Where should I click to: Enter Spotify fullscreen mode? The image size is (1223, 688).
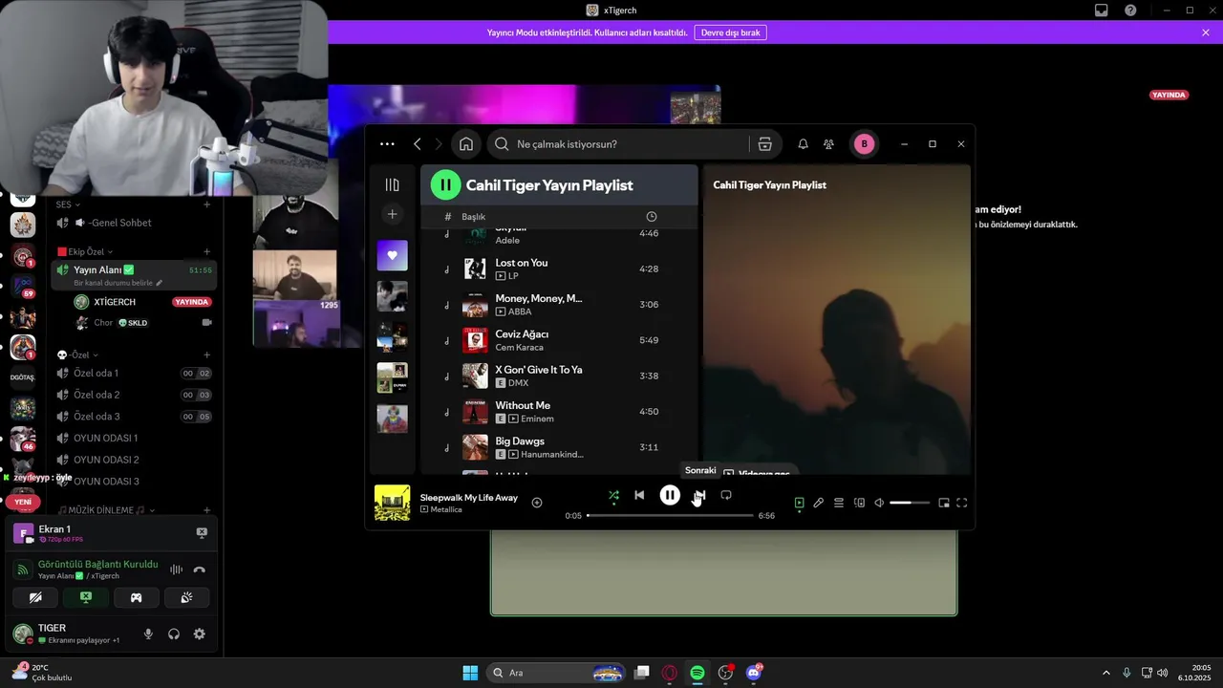(x=962, y=503)
